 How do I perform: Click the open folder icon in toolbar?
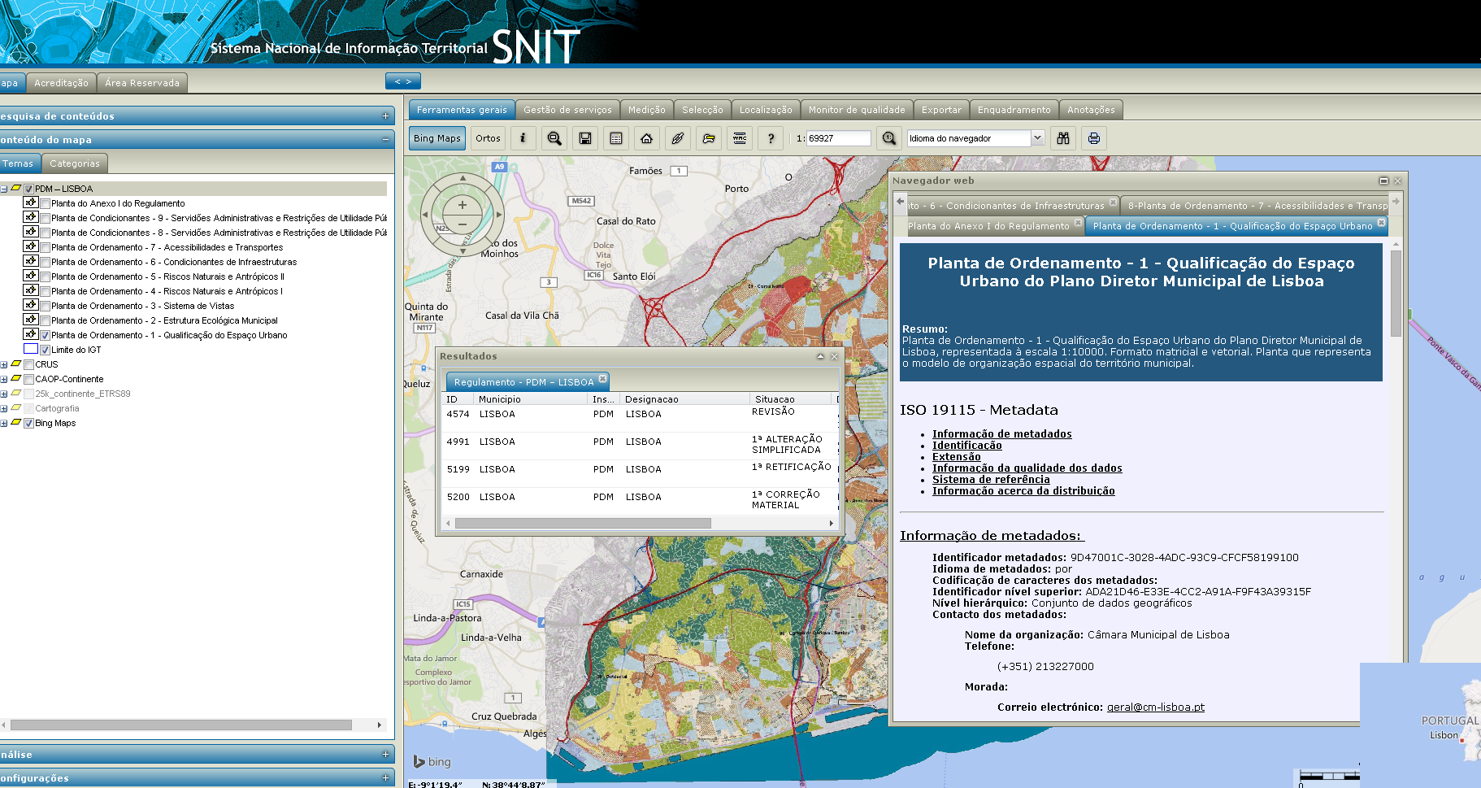709,138
